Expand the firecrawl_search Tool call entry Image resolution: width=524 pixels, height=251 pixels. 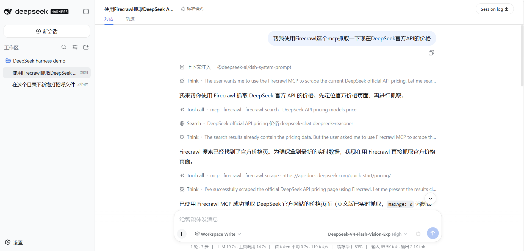tap(268, 110)
